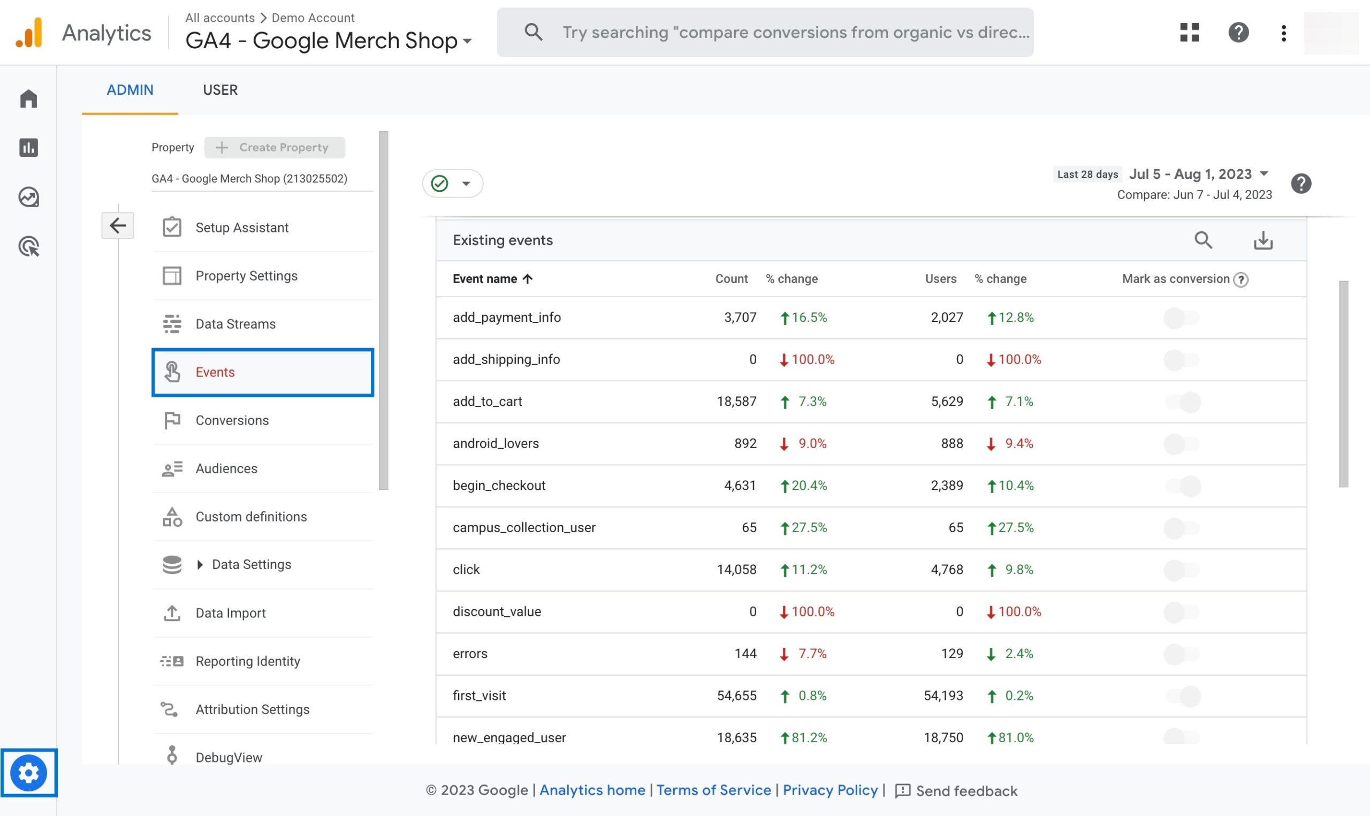Toggle conversion for add_shipping_info

(x=1182, y=360)
